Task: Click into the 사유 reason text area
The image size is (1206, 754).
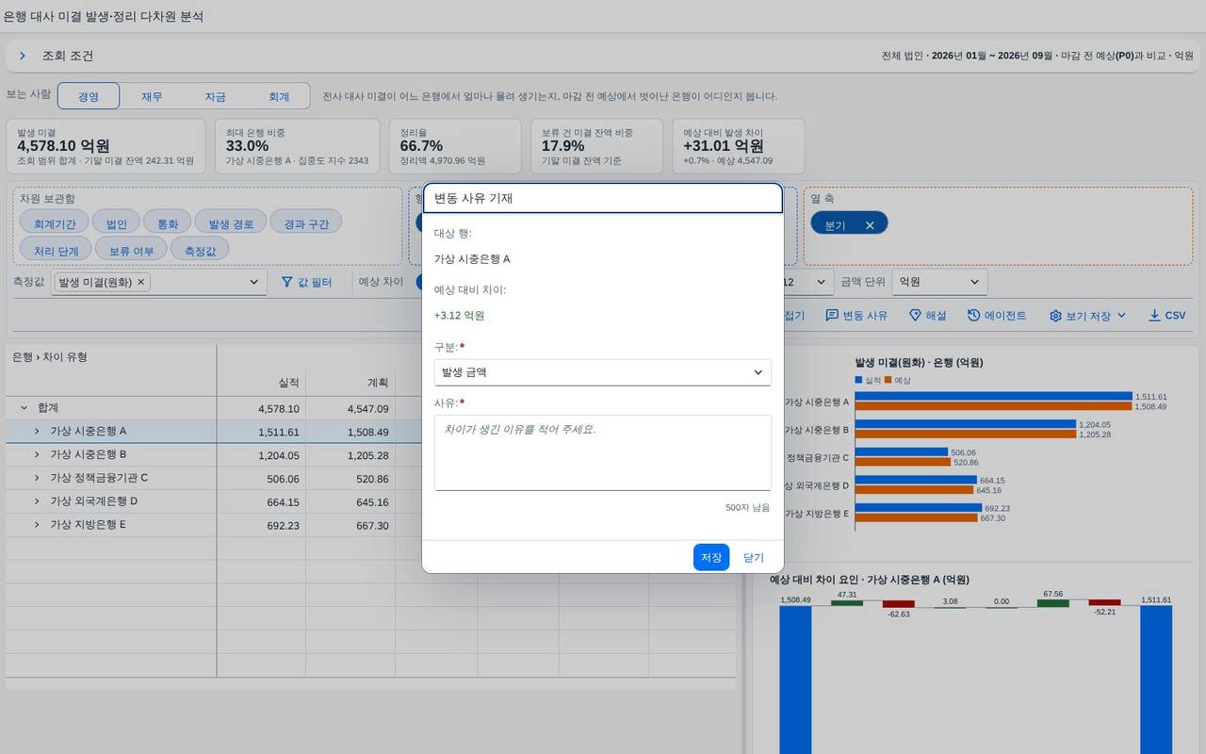Action: [x=602, y=452]
